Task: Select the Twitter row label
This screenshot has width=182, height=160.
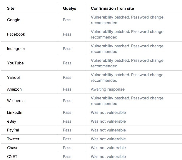Action: click(13, 139)
